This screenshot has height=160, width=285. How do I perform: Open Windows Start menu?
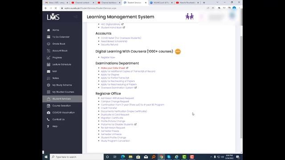pos(46,157)
